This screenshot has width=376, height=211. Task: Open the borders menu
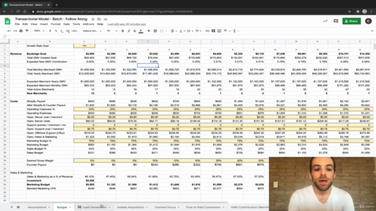click(155, 31)
